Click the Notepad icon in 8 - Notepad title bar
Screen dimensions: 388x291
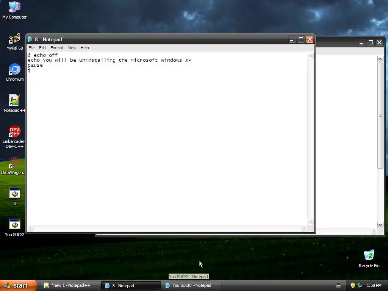point(30,39)
